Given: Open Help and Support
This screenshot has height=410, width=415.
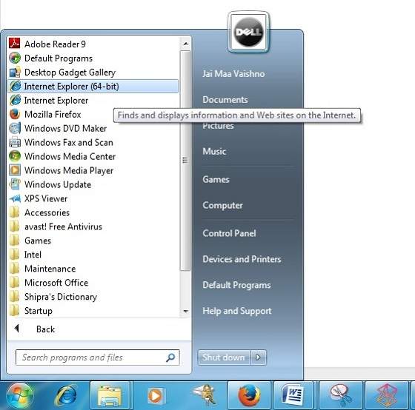Looking at the screenshot, I should 237,311.
